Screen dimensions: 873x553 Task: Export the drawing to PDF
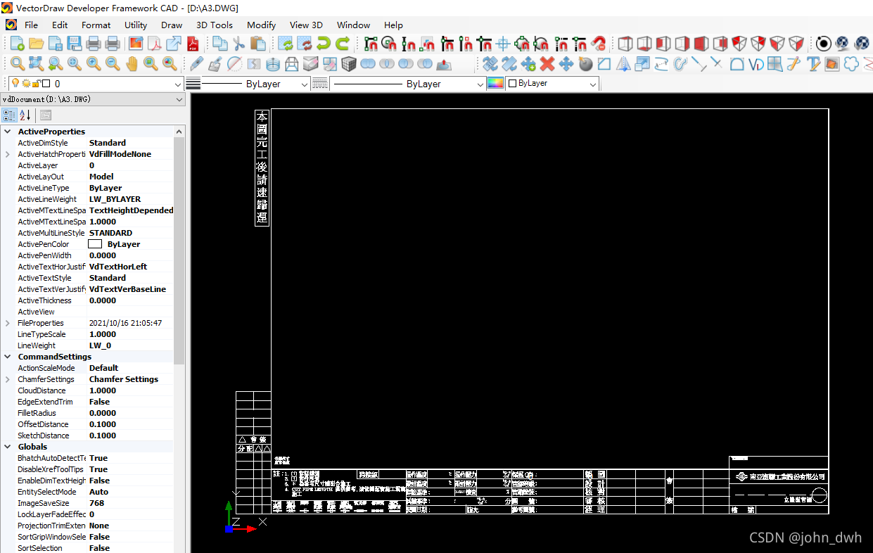click(192, 43)
